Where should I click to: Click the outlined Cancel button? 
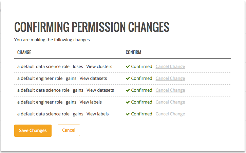point(69,130)
